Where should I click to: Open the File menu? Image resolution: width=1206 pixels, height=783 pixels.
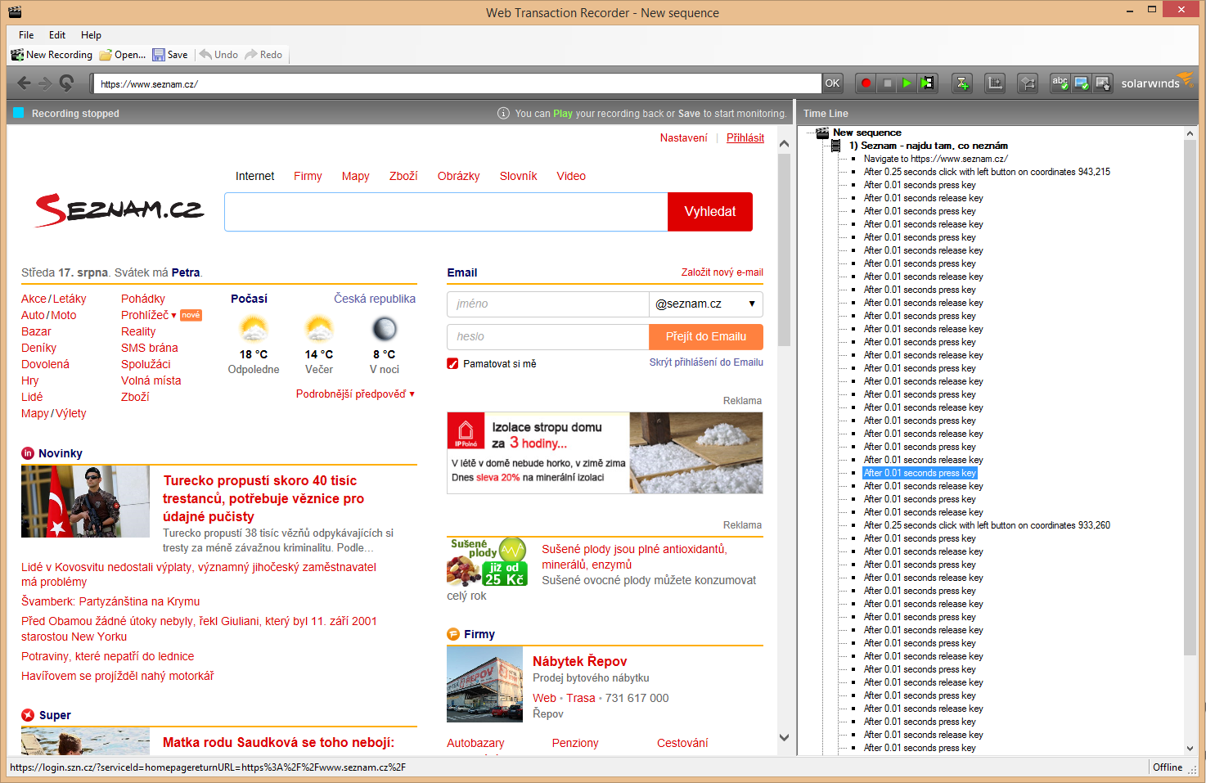[26, 35]
